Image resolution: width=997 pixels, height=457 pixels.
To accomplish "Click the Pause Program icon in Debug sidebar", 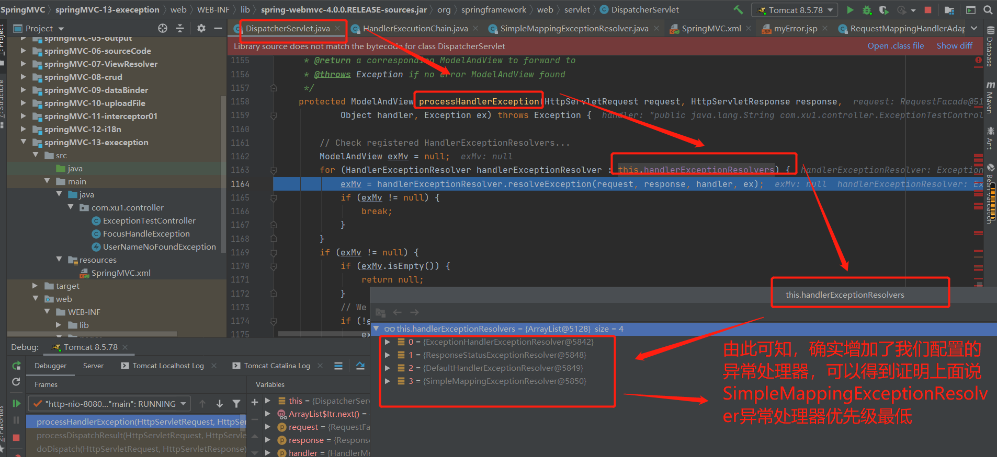I will tap(16, 420).
